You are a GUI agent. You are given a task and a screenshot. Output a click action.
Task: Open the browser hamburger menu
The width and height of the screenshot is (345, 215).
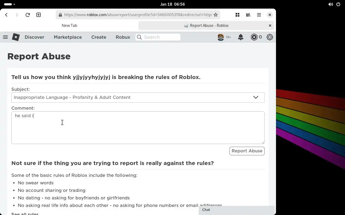point(259,15)
